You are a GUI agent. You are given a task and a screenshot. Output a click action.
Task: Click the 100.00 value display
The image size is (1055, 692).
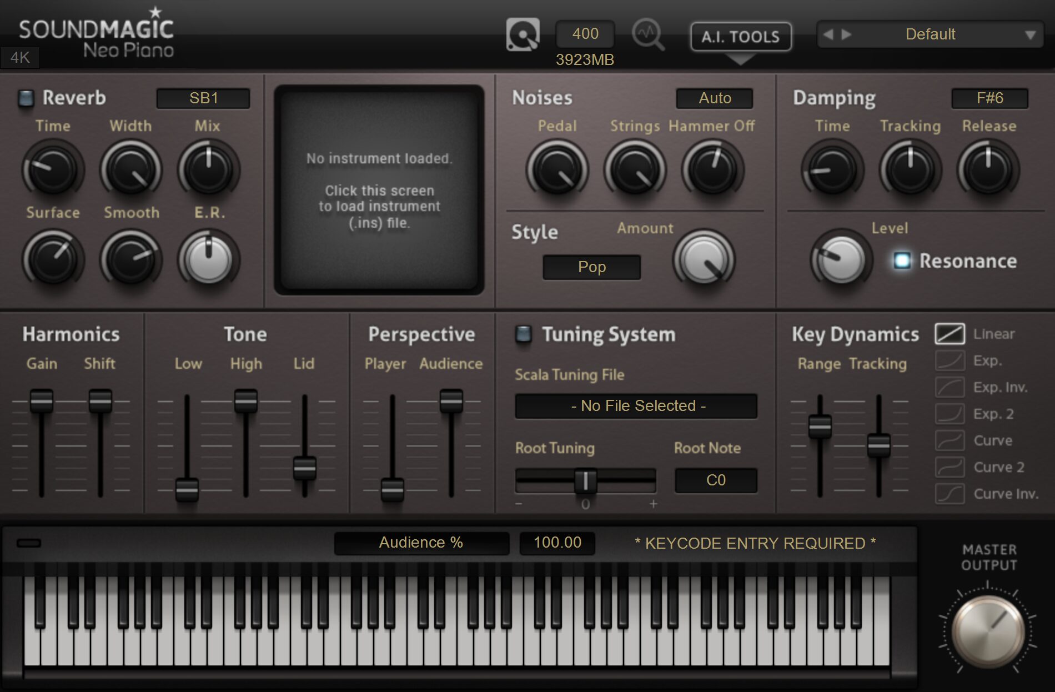click(x=557, y=543)
